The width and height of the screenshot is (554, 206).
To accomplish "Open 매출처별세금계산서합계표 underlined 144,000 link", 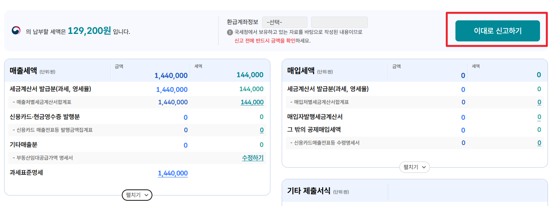I will (x=252, y=102).
